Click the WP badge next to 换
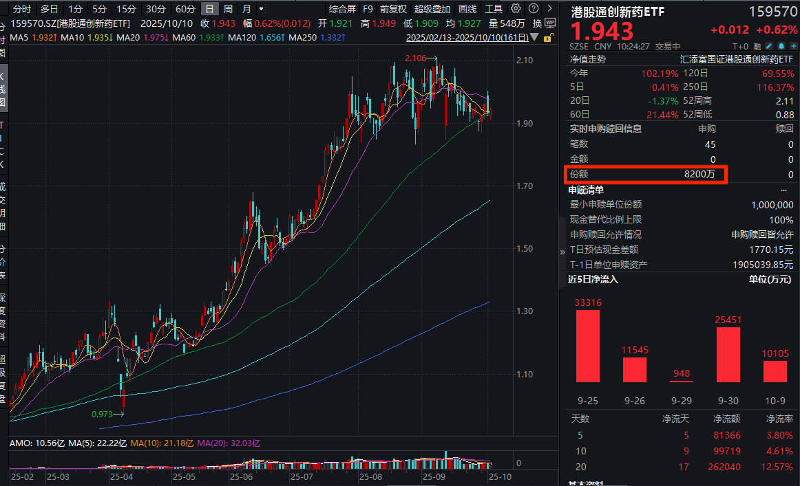 [549, 23]
